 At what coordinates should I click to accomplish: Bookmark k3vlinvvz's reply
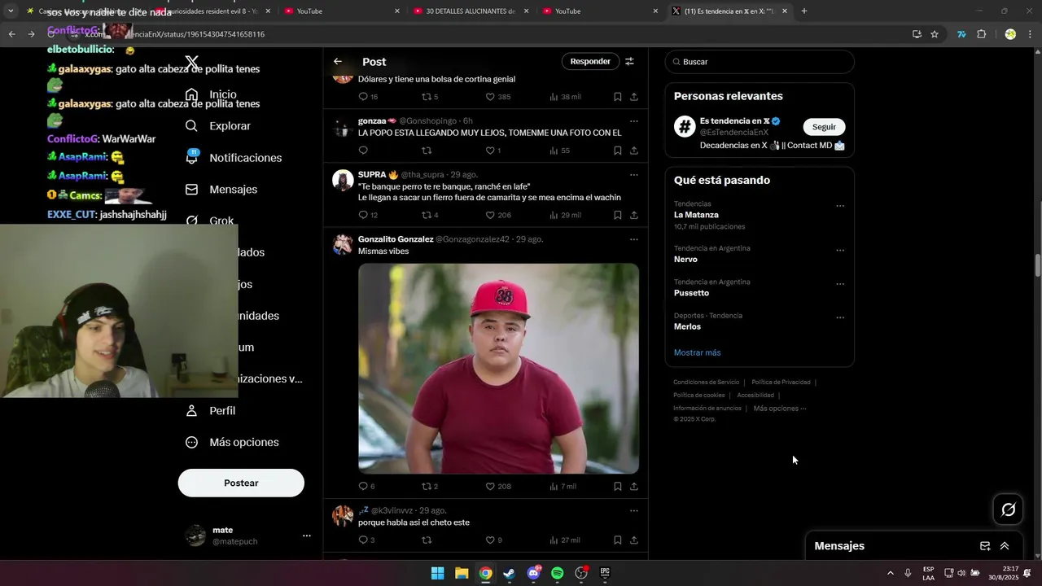pyautogui.click(x=618, y=540)
